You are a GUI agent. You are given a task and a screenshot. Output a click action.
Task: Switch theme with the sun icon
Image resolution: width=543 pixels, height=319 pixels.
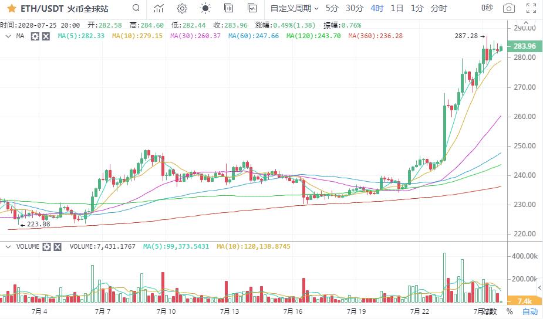205,8
